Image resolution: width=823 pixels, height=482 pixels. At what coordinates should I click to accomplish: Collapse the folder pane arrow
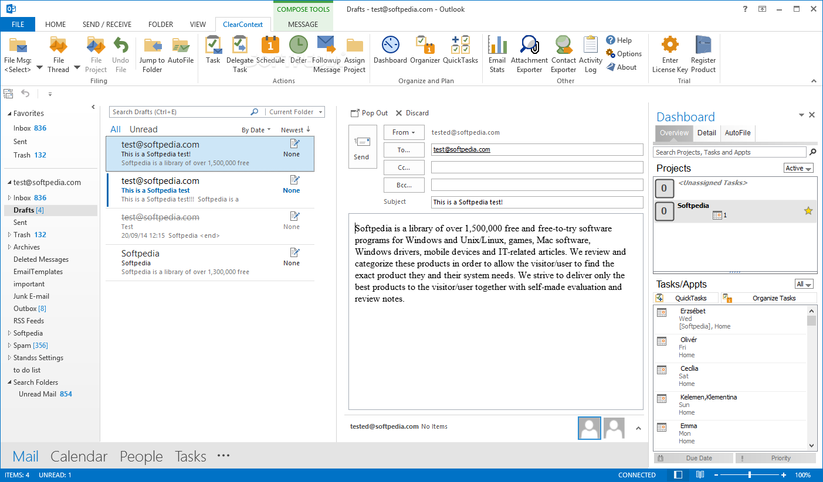point(93,107)
